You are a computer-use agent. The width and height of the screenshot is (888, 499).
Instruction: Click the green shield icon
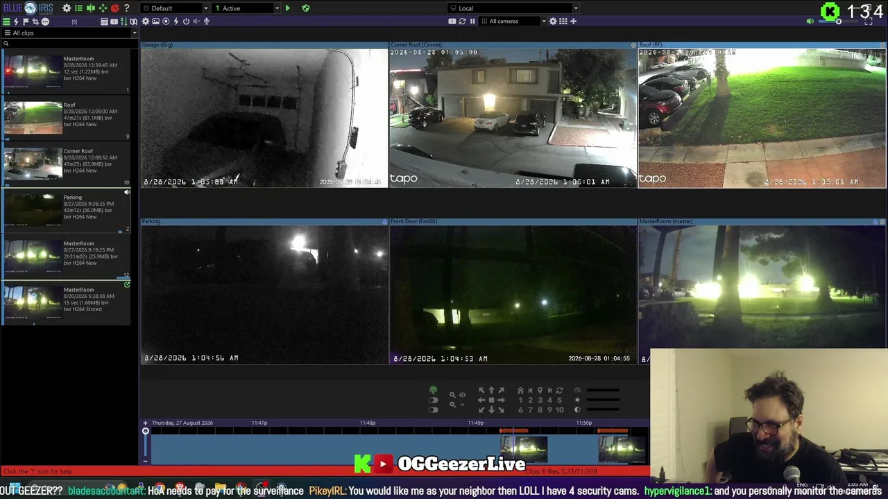click(306, 8)
